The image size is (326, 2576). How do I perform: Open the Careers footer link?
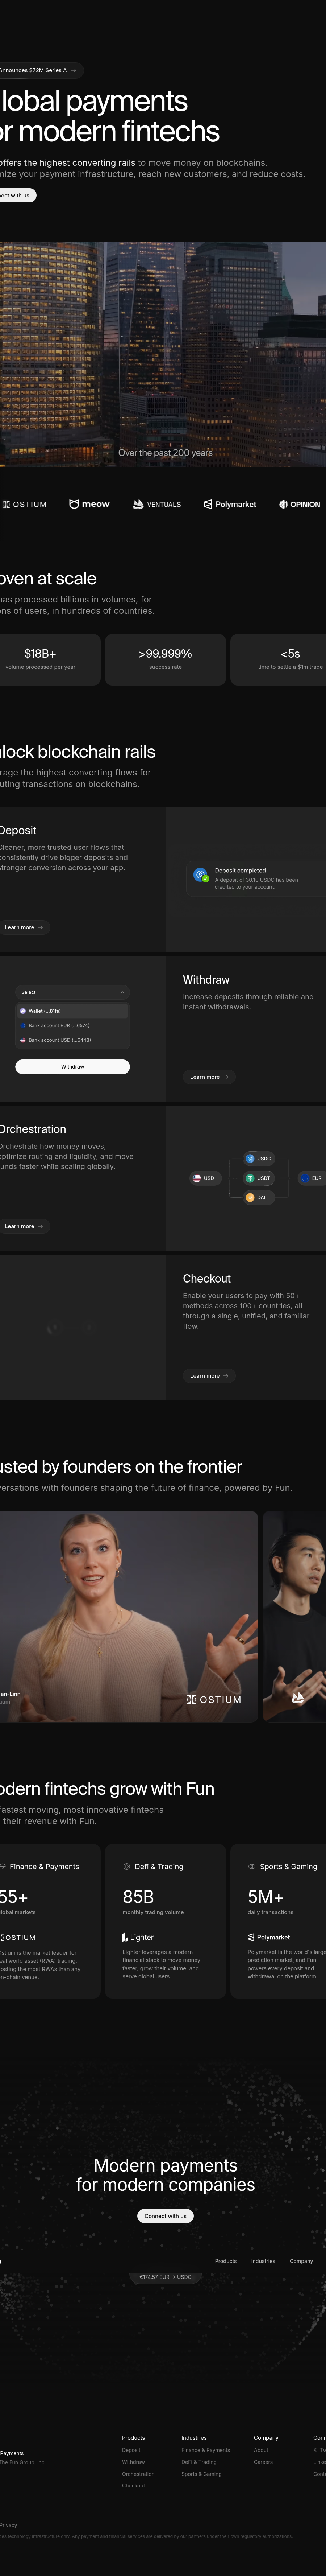click(x=263, y=2462)
